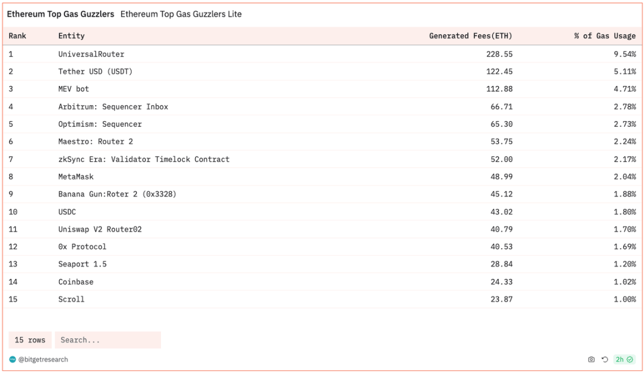Sort by the Entity column header
The width and height of the screenshot is (644, 375).
(x=72, y=36)
